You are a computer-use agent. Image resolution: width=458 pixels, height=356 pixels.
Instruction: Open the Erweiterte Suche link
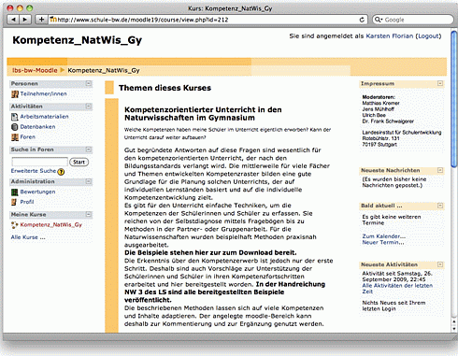click(34, 171)
